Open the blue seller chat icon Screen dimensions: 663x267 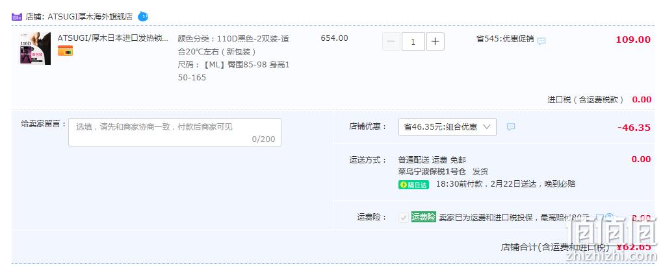pos(143,16)
